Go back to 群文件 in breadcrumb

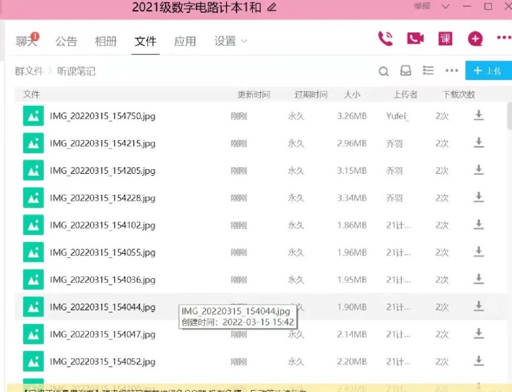coord(29,71)
